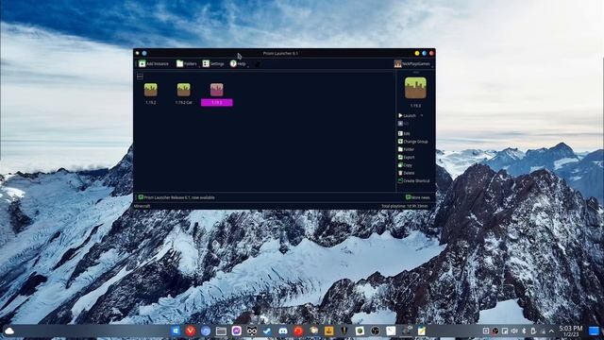
Task: Click the Kill button in side panel
Action: 403,124
